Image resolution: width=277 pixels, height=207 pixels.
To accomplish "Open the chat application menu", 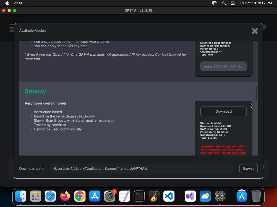I will coord(18,3).
